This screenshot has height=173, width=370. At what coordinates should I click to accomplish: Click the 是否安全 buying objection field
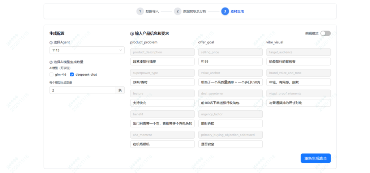(x=230, y=144)
